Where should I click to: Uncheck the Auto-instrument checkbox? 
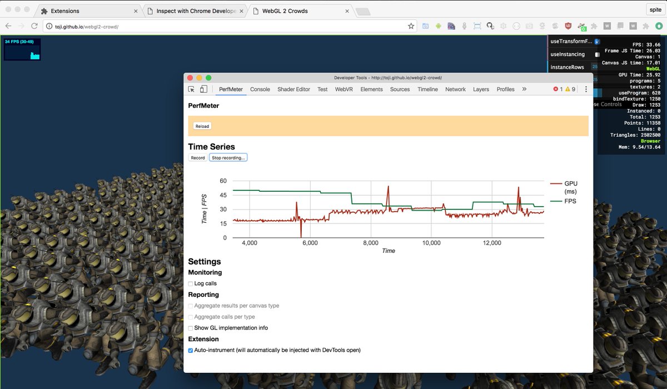point(191,351)
